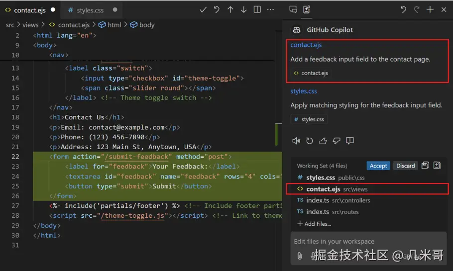Discard change using the editor undo arrow

(217, 10)
